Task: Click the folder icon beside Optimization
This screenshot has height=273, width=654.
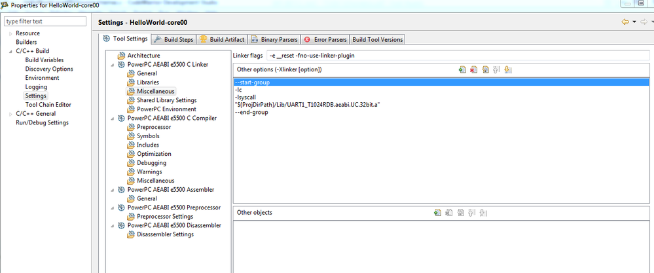Action: click(130, 154)
